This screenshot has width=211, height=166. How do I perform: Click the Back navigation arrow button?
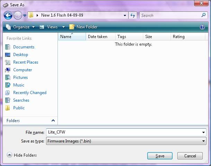click(8, 15)
